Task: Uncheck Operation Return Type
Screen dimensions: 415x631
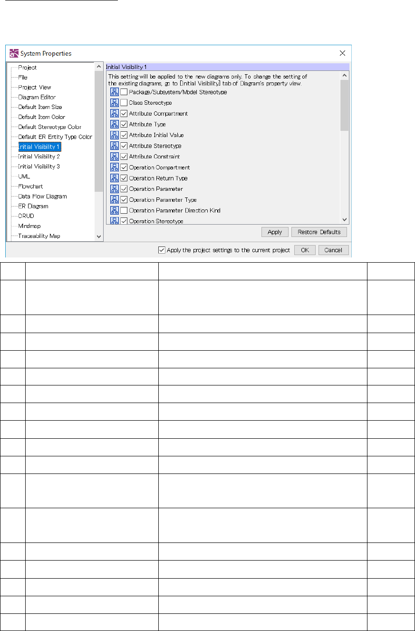Action: tap(124, 178)
